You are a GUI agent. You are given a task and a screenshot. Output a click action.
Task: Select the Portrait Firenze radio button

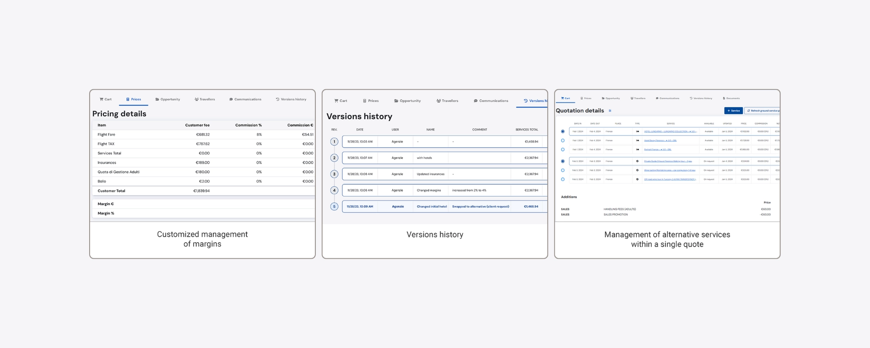563,150
